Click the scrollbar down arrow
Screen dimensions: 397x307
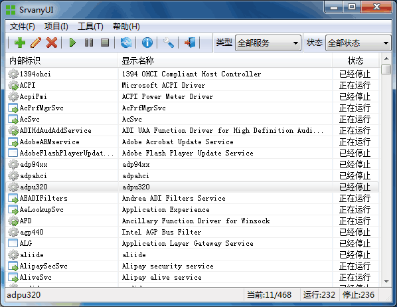click(386, 281)
